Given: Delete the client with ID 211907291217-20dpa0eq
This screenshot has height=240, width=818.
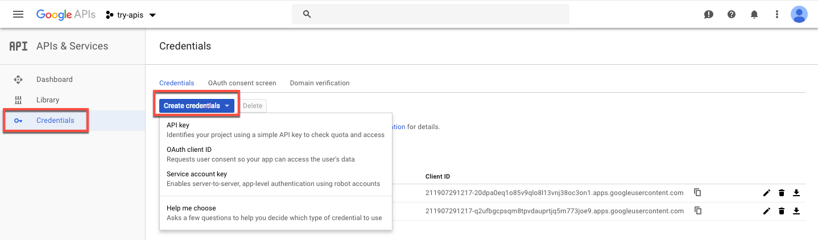Looking at the screenshot, I should coord(782,193).
